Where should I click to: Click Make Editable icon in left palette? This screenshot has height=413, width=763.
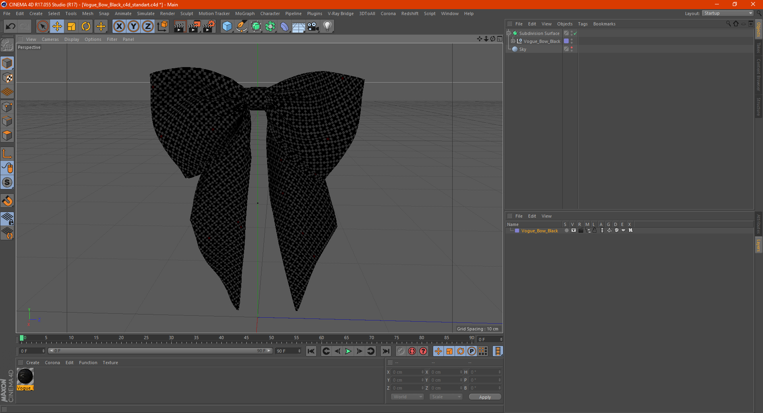click(7, 45)
